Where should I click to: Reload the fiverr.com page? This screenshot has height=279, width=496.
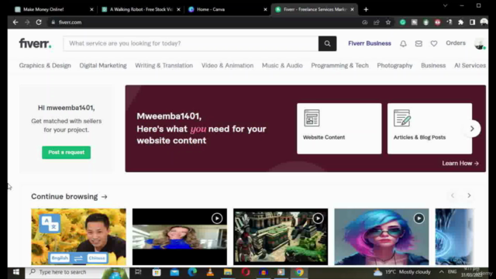tap(39, 22)
